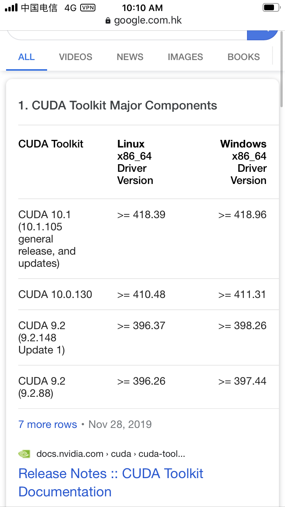285x507 pixels.
Task: Tap the CUDA Toolkit Major Components heading
Action: [x=117, y=105]
